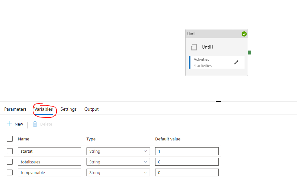Click the startat name field
The image size is (297, 188).
tap(50, 151)
